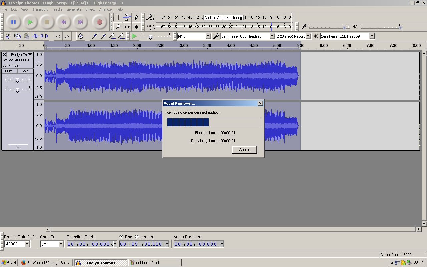Click the Zoom In magnifier icon

pos(94,36)
